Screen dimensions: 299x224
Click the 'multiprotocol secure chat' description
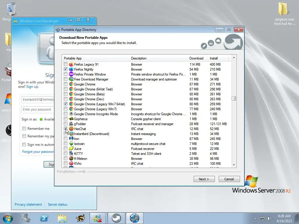[x=148, y=143]
